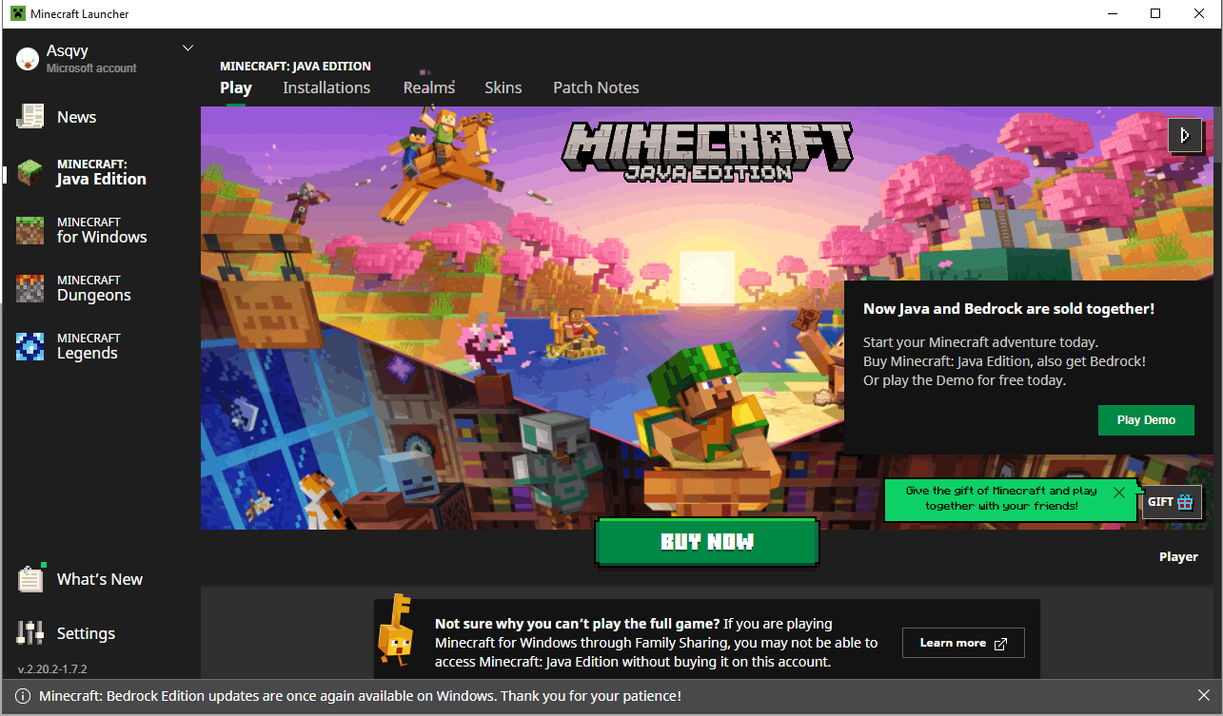Switch to the Realms tab

(429, 87)
